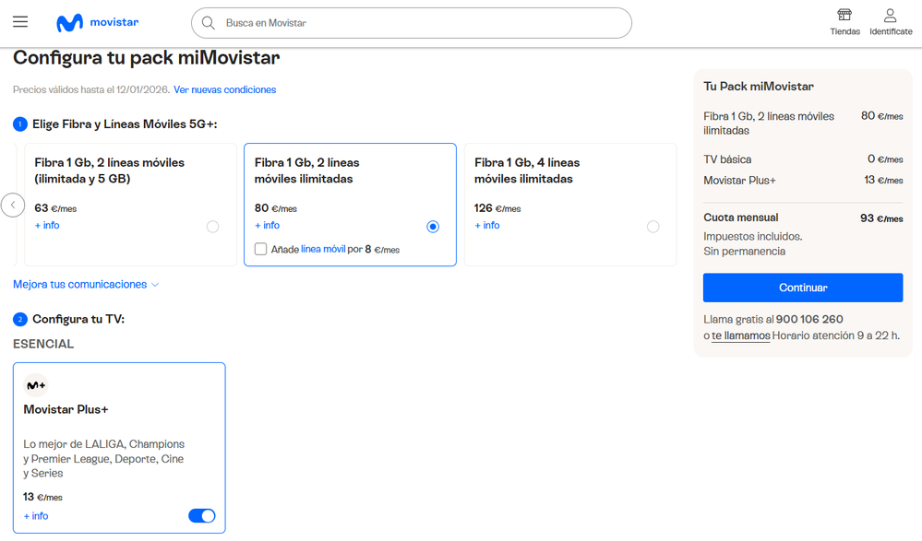The width and height of the screenshot is (922, 541).
Task: Open the hamburger menu
Action: [20, 22]
